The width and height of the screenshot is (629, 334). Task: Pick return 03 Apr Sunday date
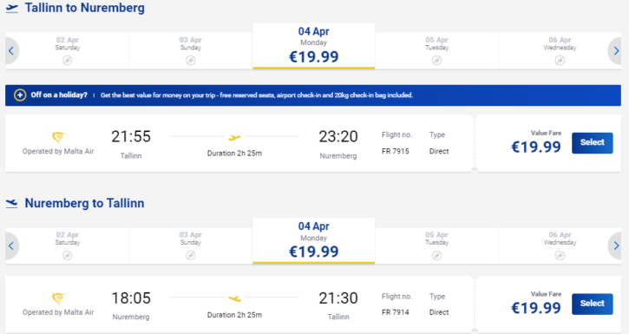(x=191, y=246)
